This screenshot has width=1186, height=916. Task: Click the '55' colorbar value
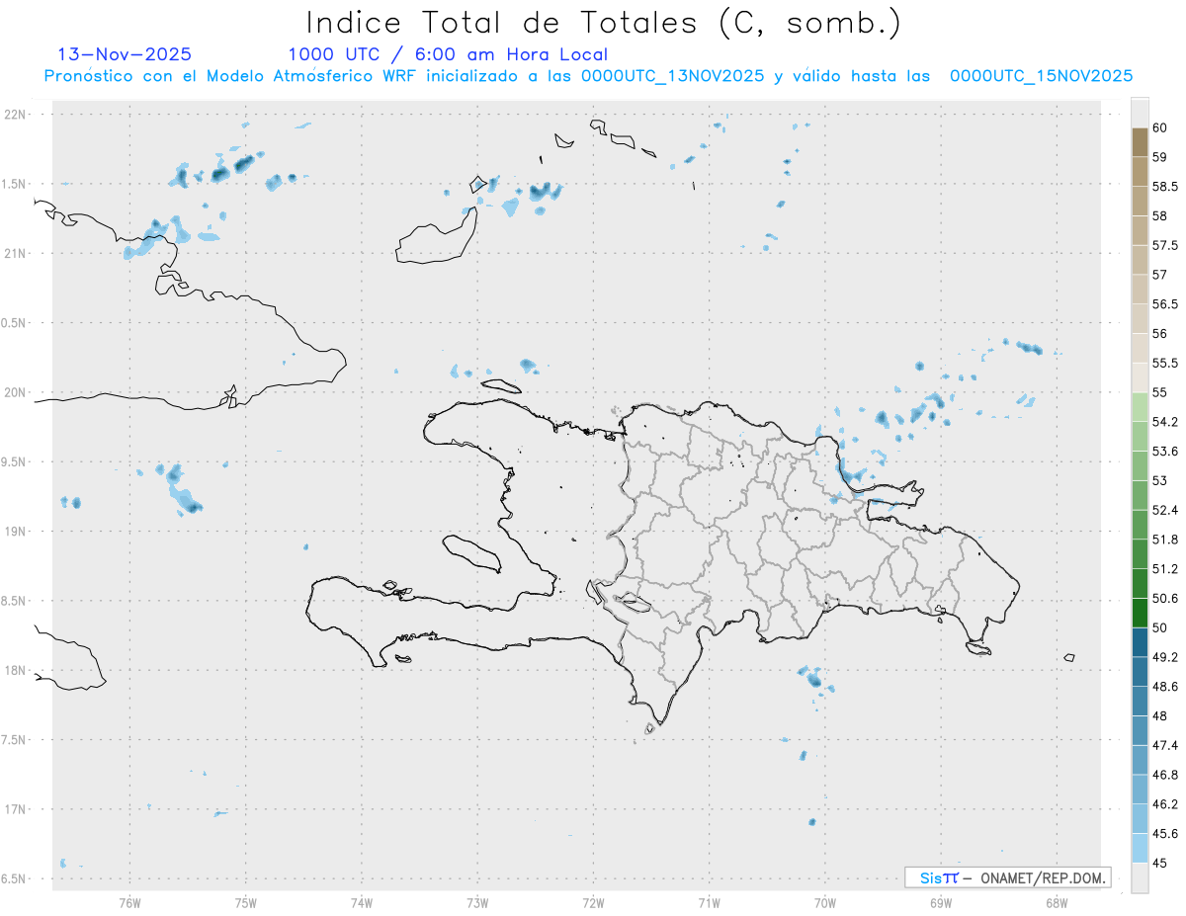coord(1160,392)
